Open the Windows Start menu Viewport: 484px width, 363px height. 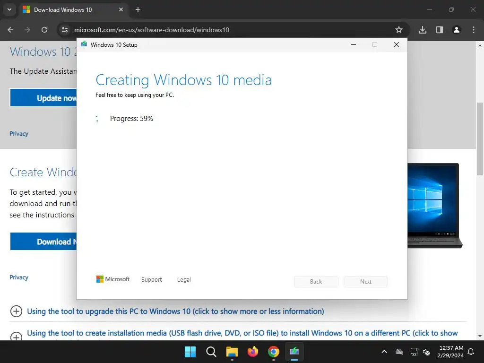point(190,352)
